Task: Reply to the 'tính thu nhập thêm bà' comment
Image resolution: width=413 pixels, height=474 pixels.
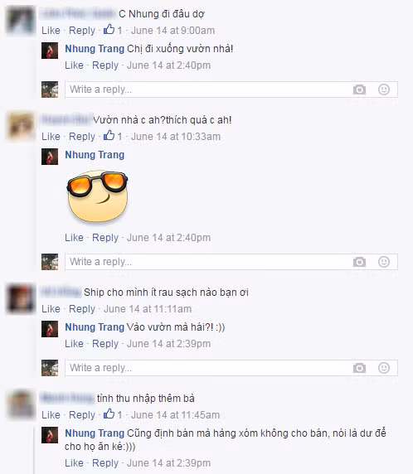Action: 82,415
